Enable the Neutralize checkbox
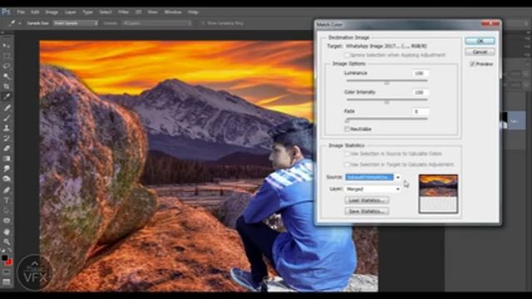The image size is (532, 299). coord(347,129)
